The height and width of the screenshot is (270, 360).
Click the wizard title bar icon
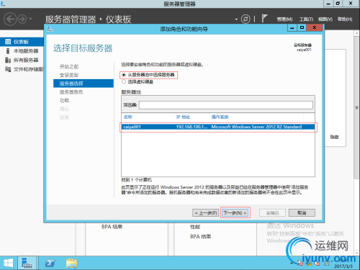(x=50, y=29)
